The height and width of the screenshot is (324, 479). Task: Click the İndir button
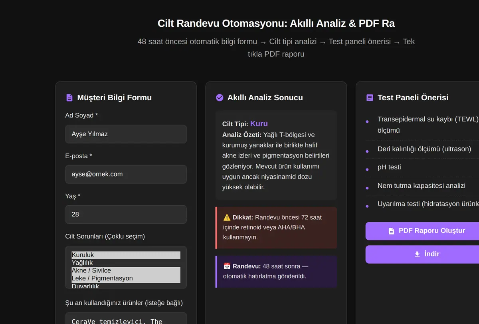[422, 254]
